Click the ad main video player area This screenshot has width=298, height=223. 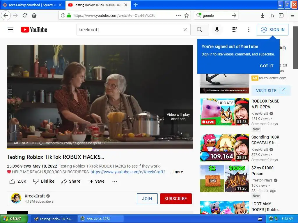point(100,97)
